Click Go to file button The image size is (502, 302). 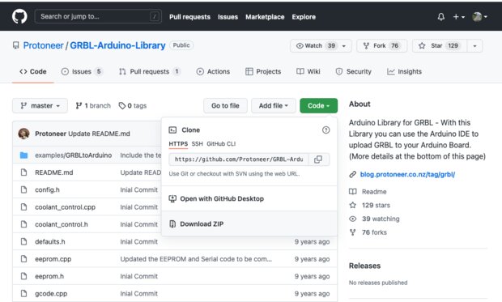click(x=225, y=106)
